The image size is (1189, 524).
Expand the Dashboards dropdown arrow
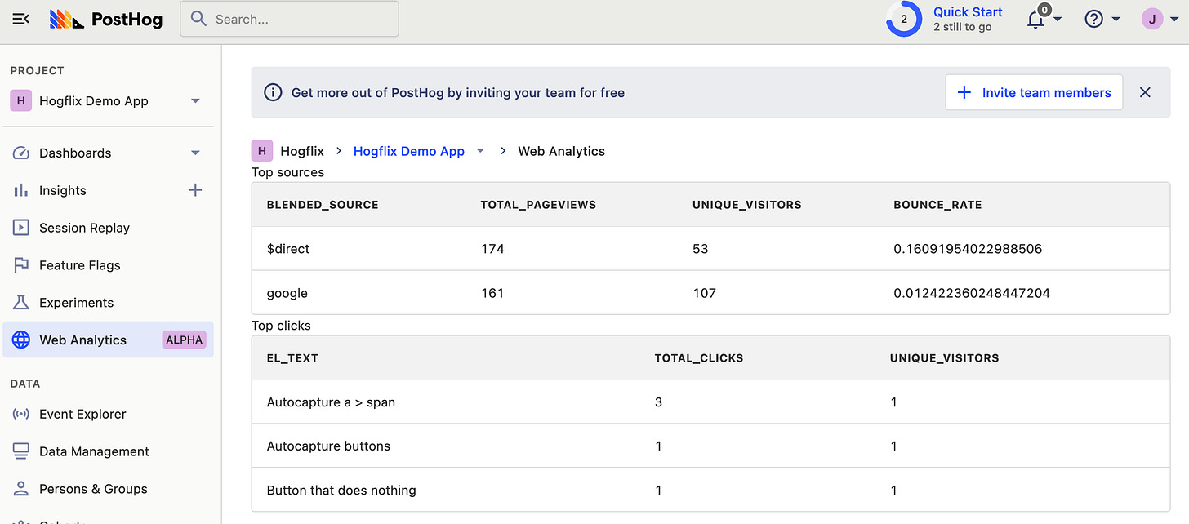pos(195,153)
